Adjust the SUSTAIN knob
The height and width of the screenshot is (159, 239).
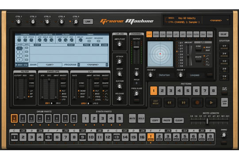(119, 86)
